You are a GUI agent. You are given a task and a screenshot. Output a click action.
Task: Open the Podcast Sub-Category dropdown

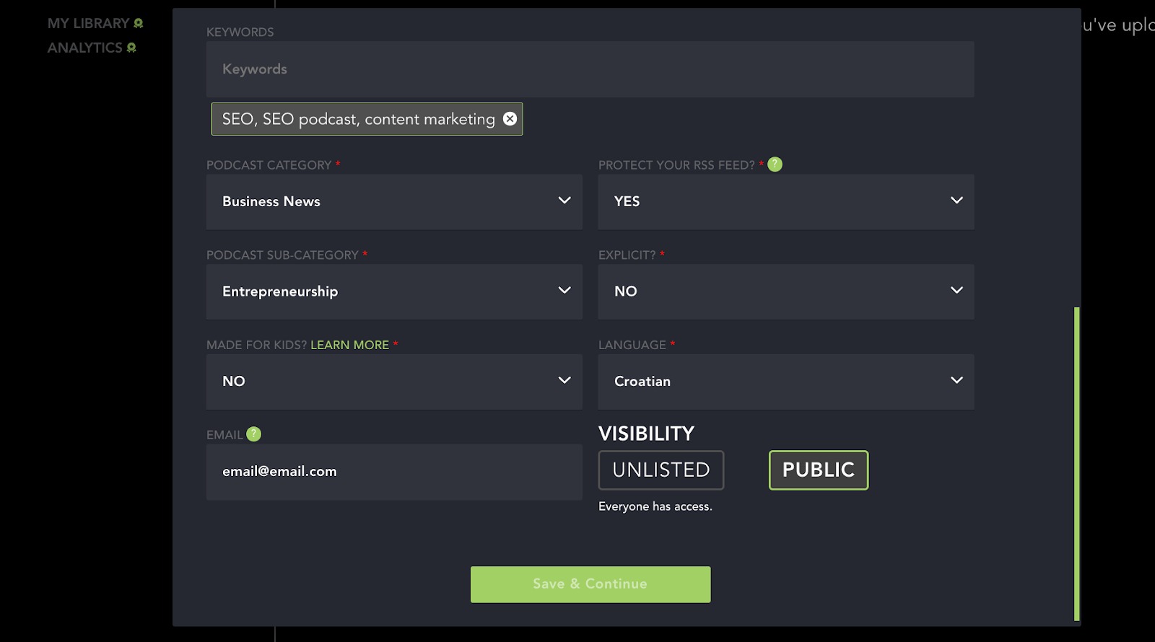click(394, 291)
